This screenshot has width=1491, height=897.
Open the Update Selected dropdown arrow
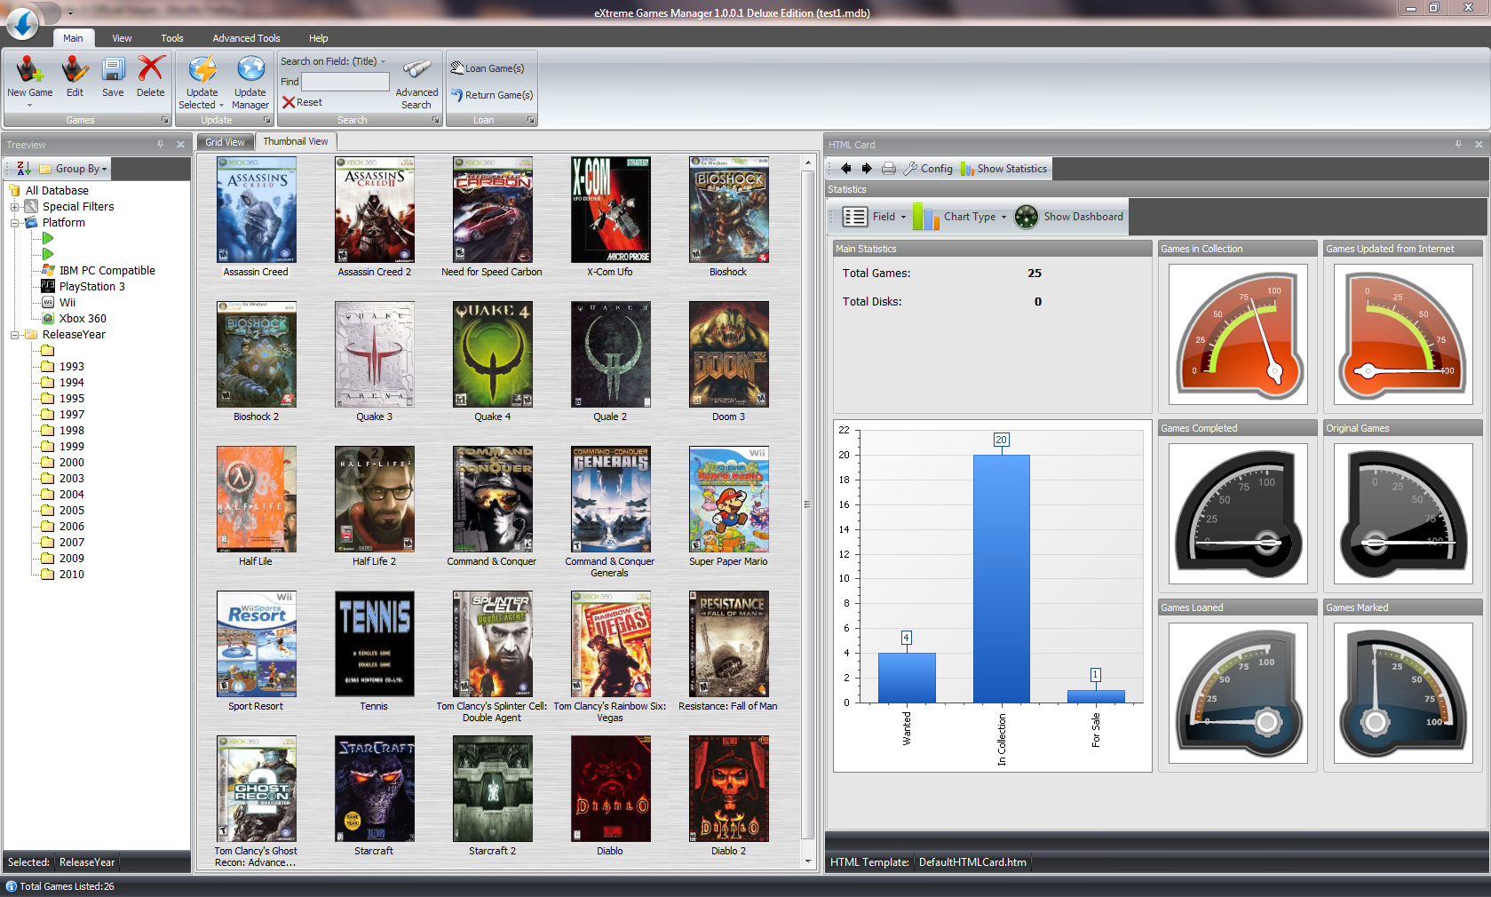point(221,105)
